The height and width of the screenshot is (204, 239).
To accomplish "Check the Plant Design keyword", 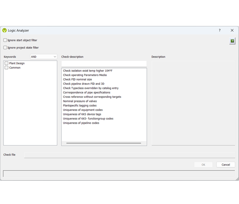I will click(x=7, y=63).
